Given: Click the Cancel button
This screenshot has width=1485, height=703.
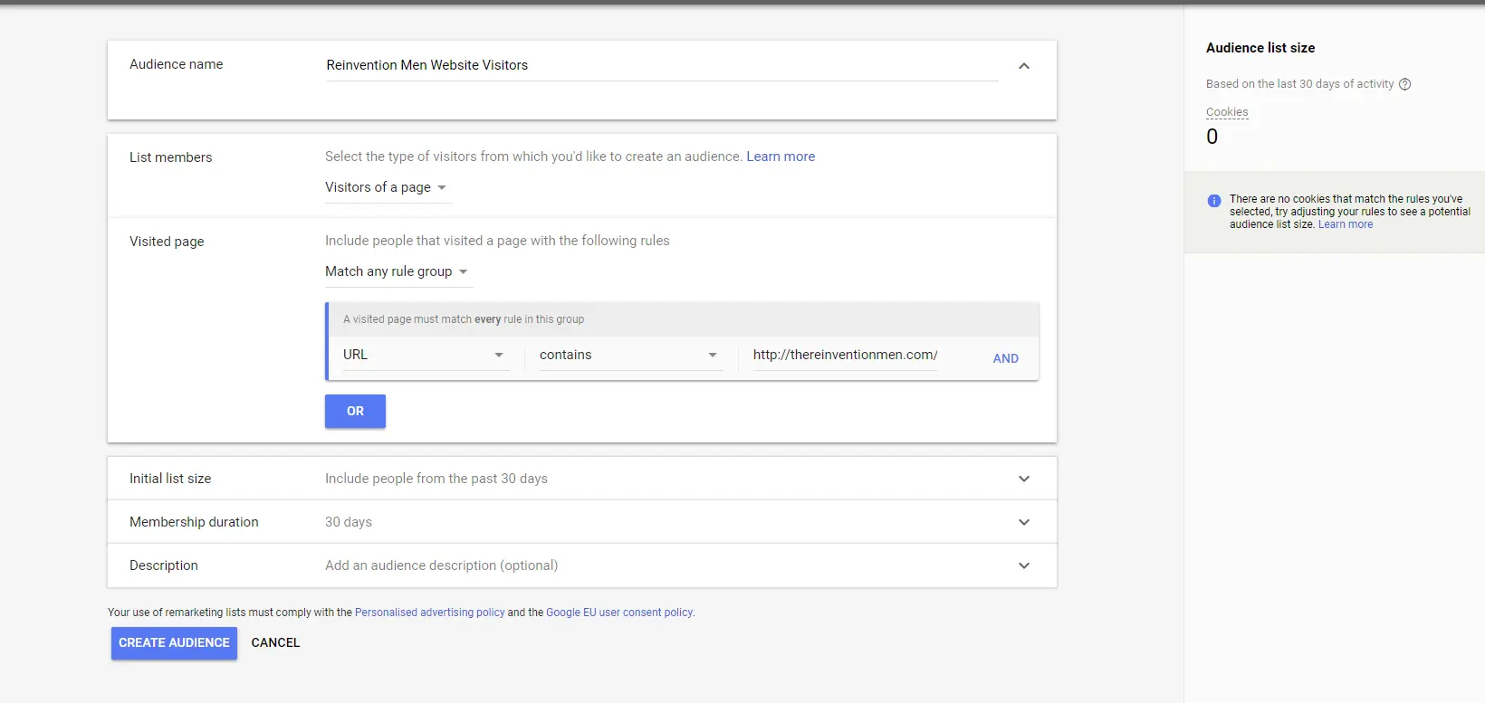Looking at the screenshot, I should tap(275, 643).
